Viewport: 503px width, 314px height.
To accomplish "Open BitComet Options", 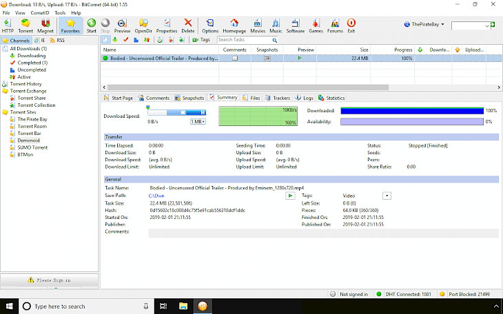I will pyautogui.click(x=210, y=25).
